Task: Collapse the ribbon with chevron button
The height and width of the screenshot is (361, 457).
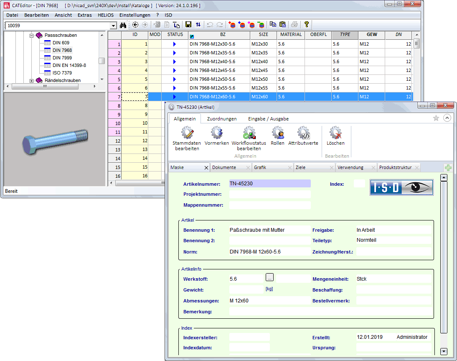Action: click(447, 118)
